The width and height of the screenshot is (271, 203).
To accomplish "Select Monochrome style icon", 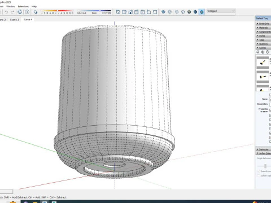I will pyautogui.click(x=202, y=12).
